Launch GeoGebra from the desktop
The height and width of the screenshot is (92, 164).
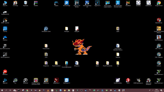(x=138, y=3)
